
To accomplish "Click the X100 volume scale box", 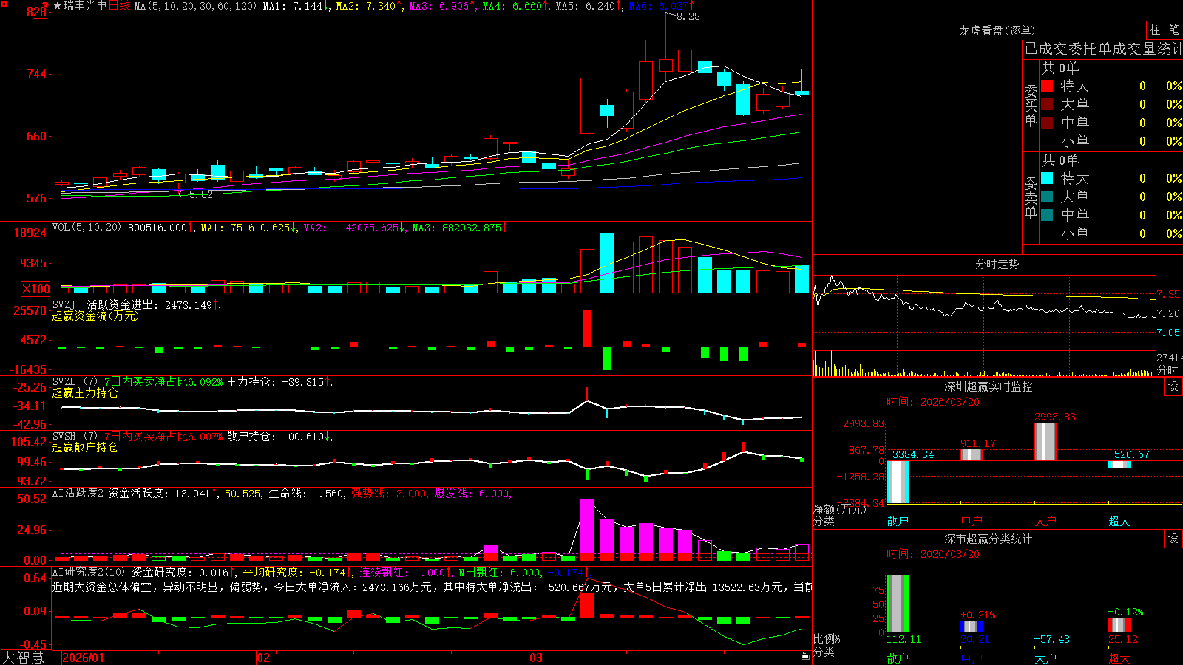I will (36, 289).
